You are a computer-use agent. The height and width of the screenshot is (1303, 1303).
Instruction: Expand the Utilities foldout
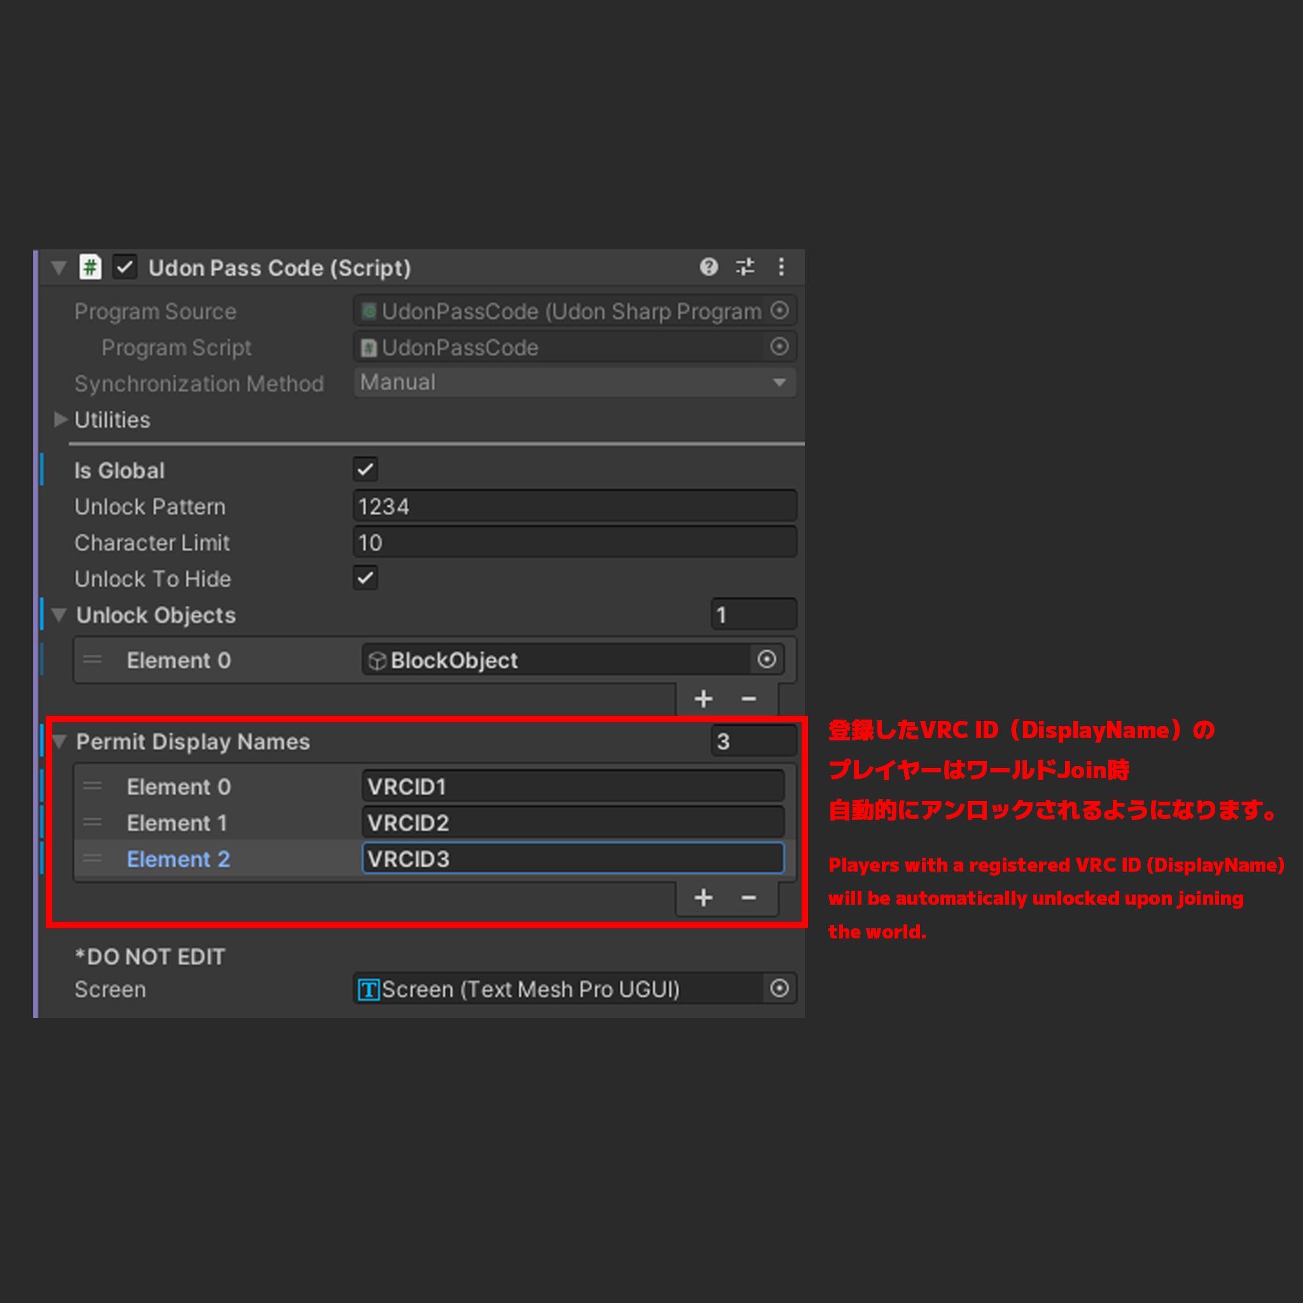point(60,419)
